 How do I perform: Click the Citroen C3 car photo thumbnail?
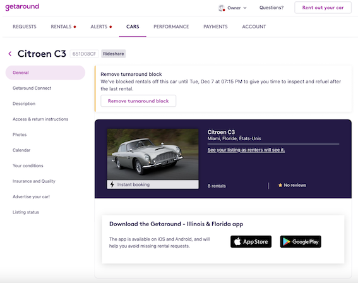[153, 154]
